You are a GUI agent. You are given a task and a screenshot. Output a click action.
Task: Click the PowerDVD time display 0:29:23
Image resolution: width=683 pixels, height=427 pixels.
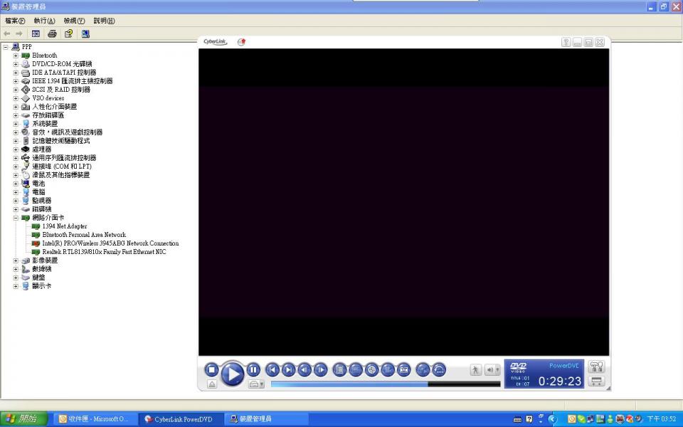(x=560, y=381)
